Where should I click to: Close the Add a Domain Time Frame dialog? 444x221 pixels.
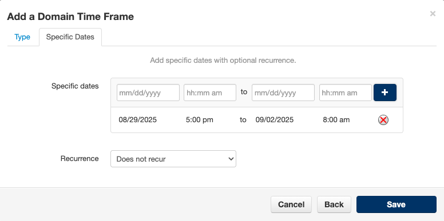pyautogui.click(x=433, y=14)
